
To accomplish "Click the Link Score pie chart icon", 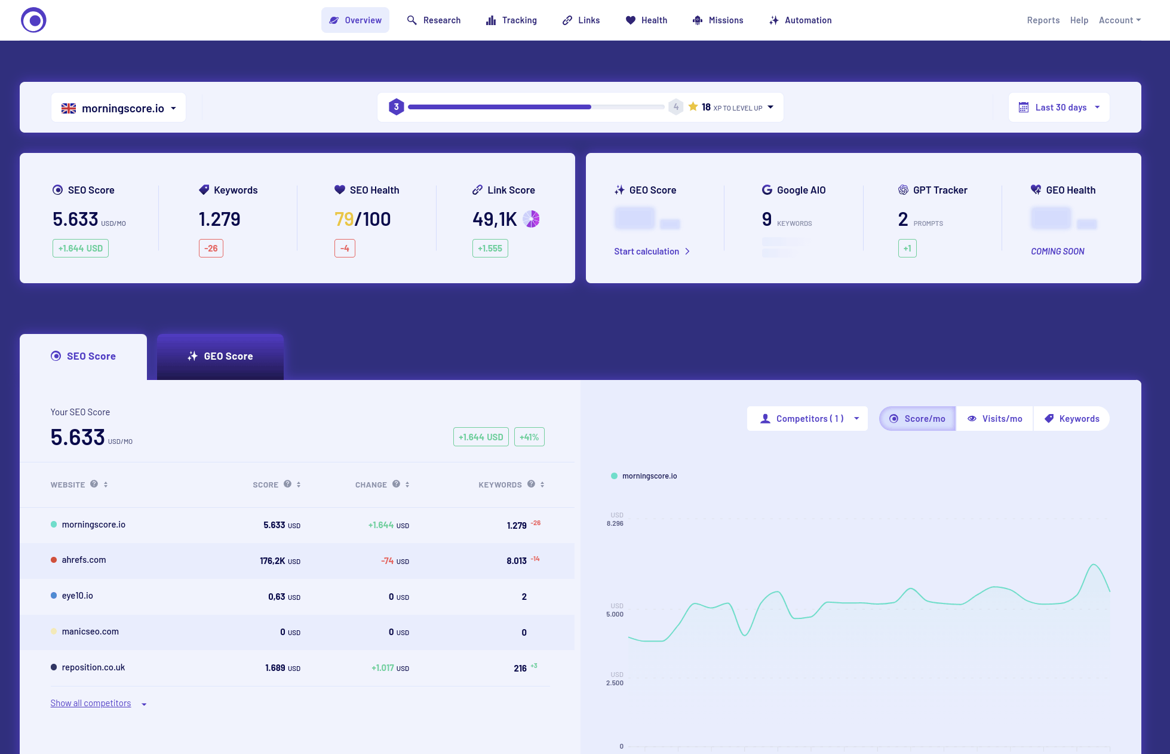I will pos(531,219).
